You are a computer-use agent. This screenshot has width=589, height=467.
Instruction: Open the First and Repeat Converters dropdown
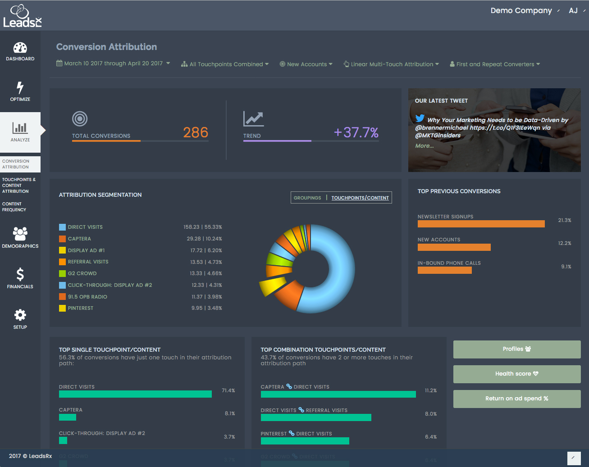pyautogui.click(x=495, y=64)
